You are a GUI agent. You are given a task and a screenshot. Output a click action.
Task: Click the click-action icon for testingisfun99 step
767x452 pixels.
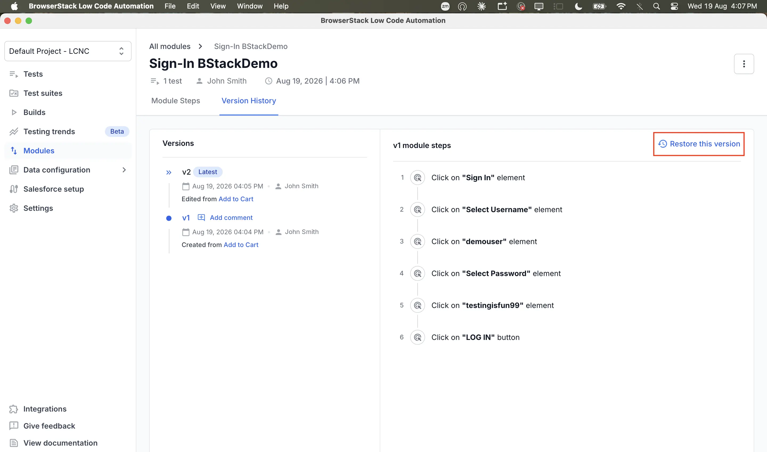(x=418, y=306)
